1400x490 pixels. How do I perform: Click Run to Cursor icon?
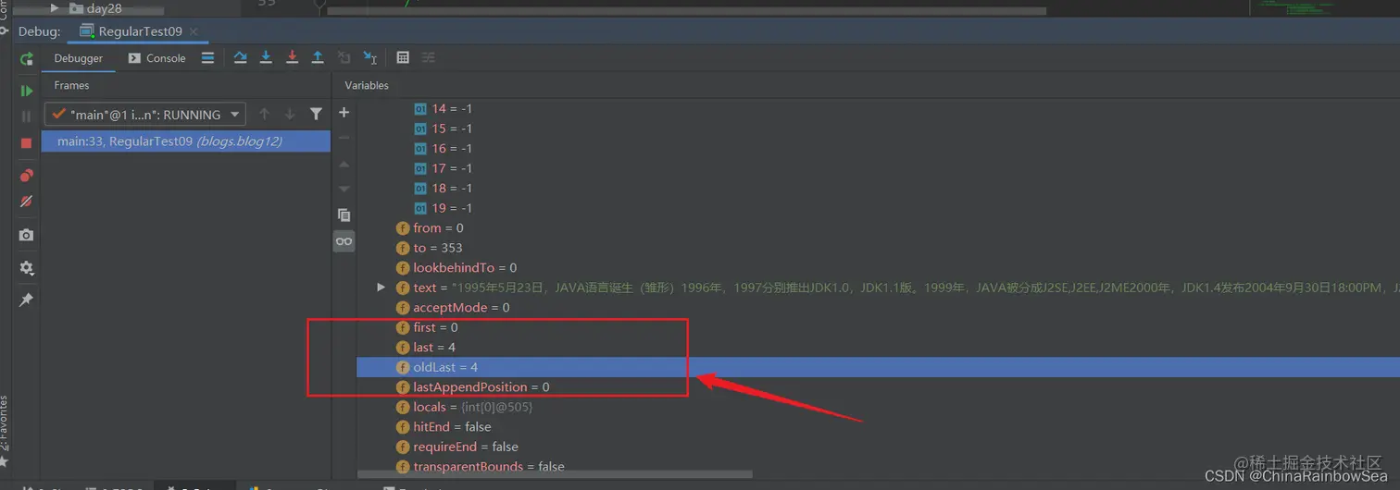370,57
